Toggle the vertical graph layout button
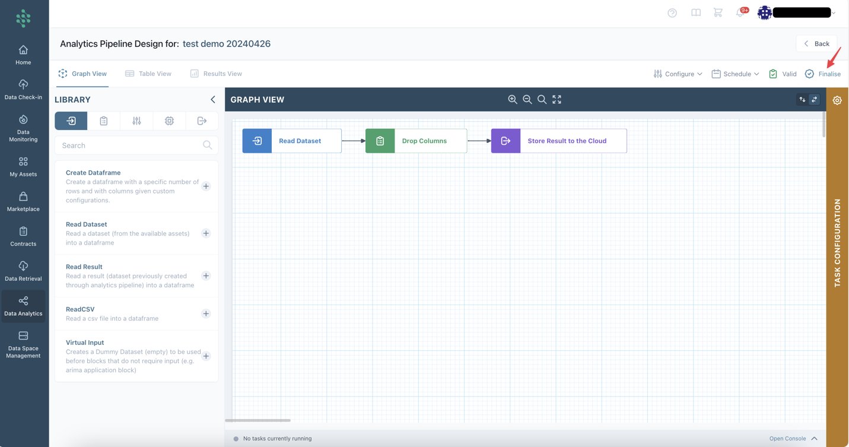The width and height of the screenshot is (849, 447). [x=802, y=100]
